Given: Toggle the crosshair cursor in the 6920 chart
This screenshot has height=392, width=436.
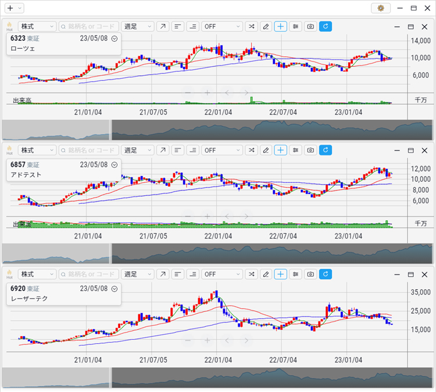Looking at the screenshot, I should pos(281,274).
